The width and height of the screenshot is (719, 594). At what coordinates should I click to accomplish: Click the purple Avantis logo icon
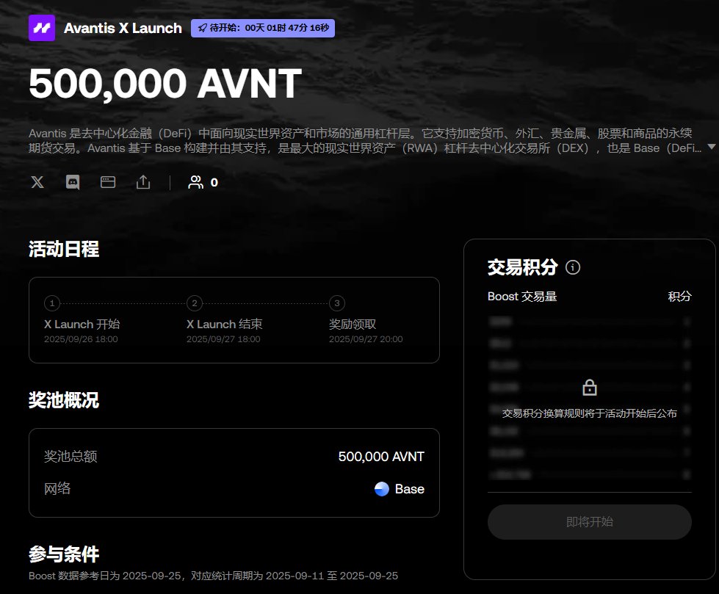(42, 28)
